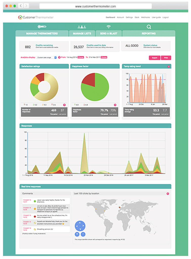
Task: Click the red rating dot on the No-one called comment
Action: pos(35,216)
